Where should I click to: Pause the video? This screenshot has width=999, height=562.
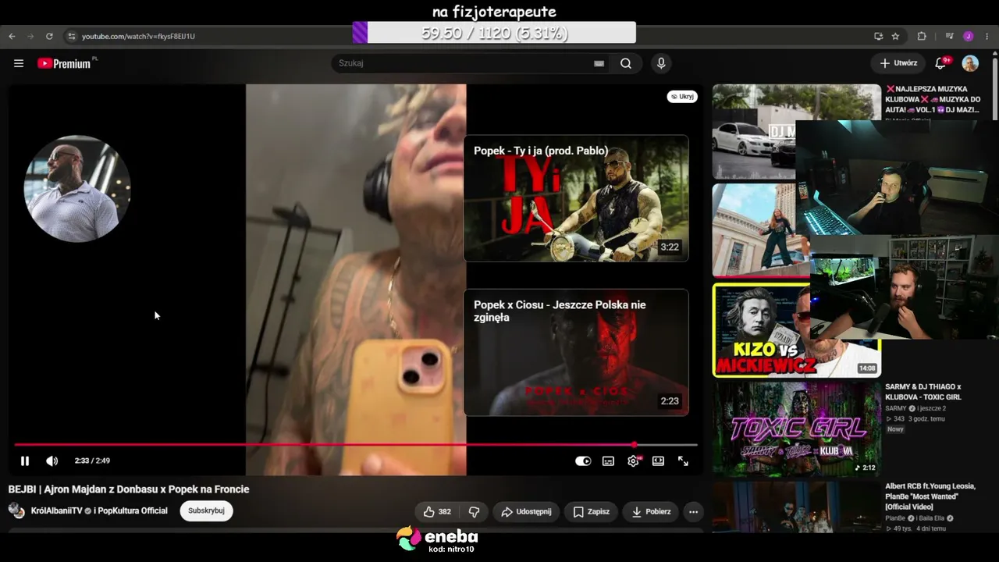tap(25, 461)
